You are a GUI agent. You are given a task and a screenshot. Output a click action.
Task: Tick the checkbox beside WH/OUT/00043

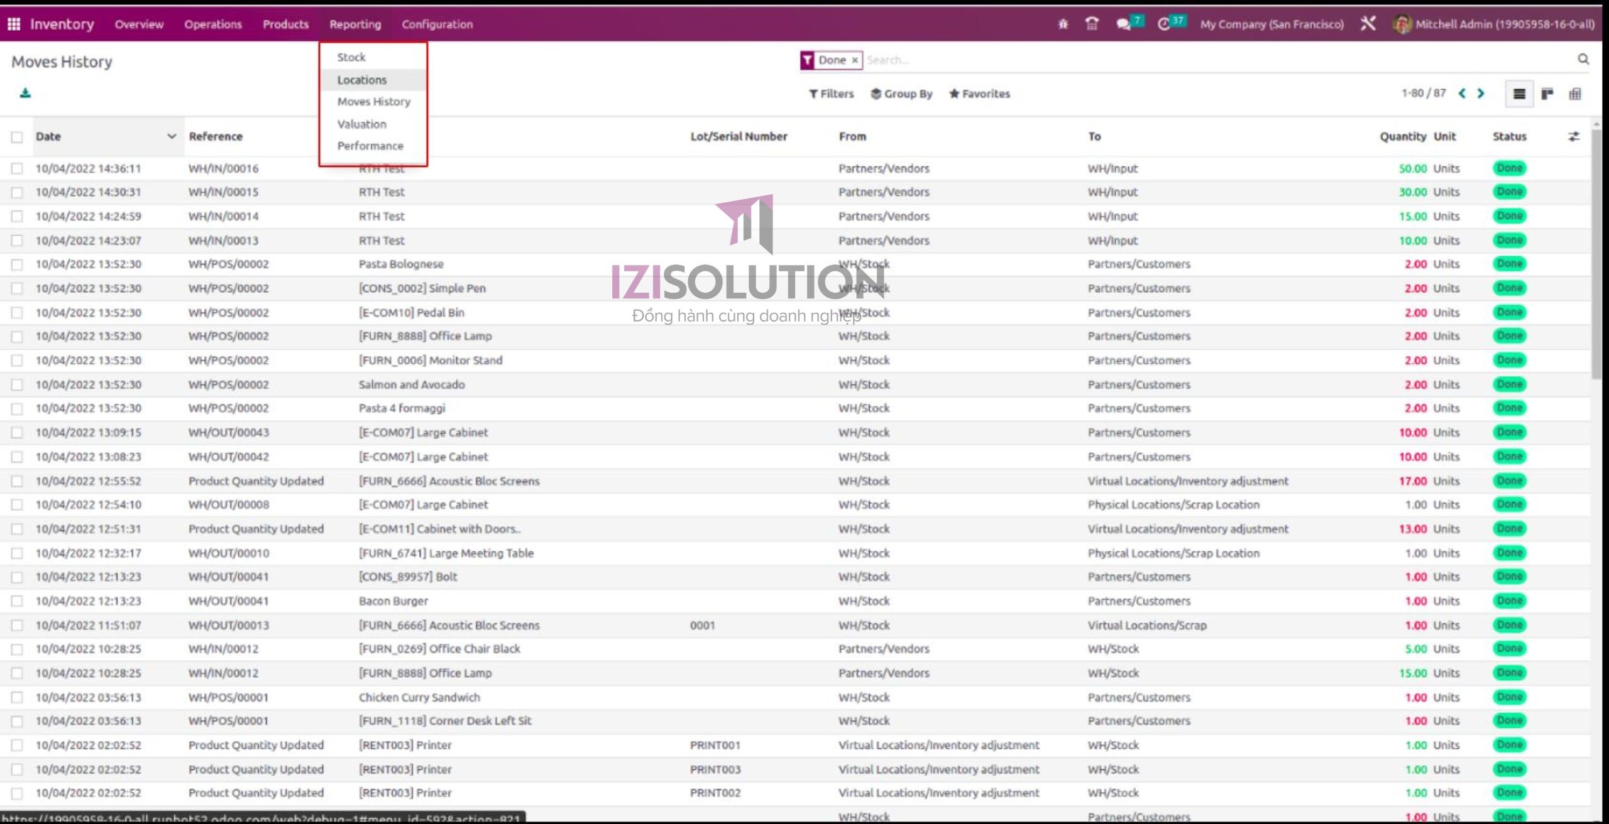[17, 432]
